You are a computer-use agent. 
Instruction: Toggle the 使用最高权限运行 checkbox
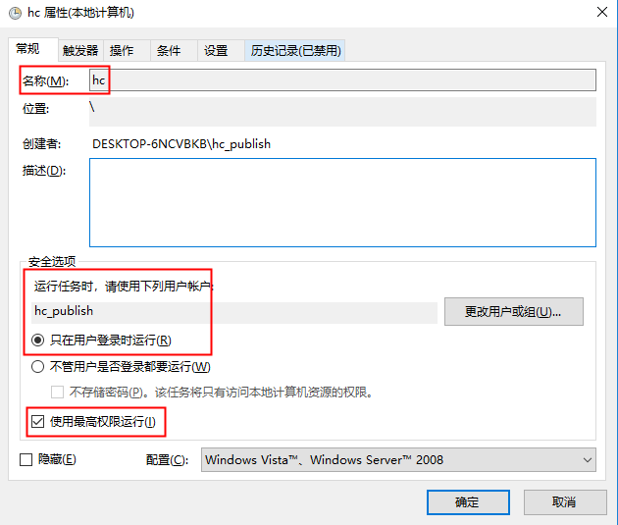[x=38, y=422]
